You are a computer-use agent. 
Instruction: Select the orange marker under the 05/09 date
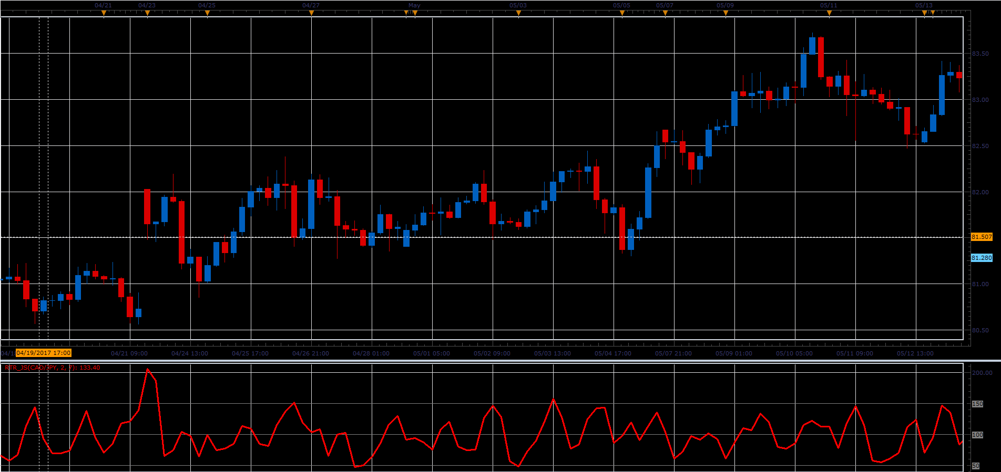point(726,13)
